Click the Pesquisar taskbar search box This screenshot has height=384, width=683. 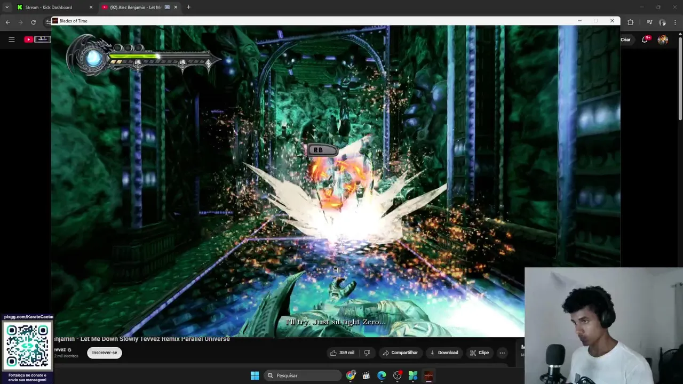click(303, 375)
